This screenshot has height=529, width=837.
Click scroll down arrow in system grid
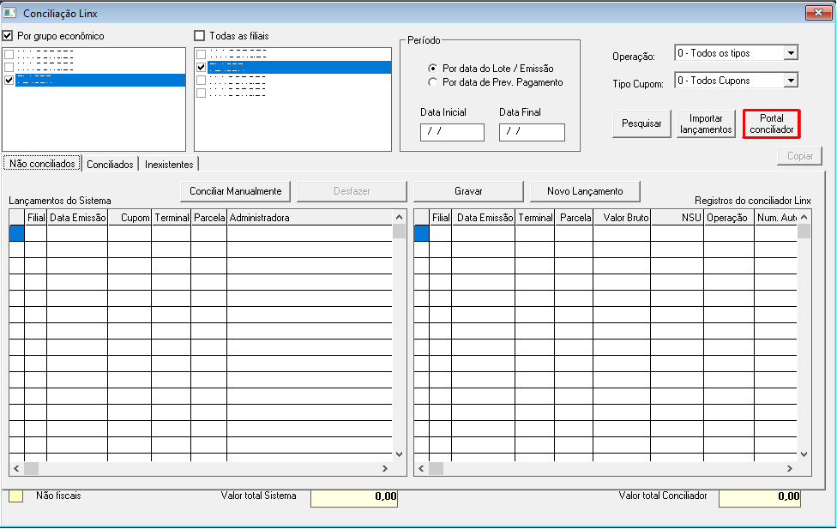tap(399, 454)
